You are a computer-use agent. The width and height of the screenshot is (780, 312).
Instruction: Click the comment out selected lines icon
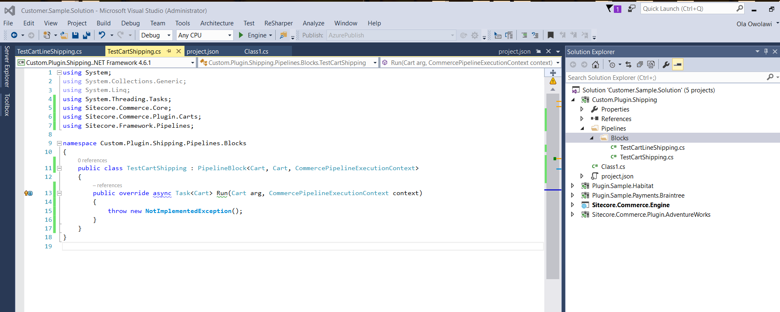(x=524, y=35)
